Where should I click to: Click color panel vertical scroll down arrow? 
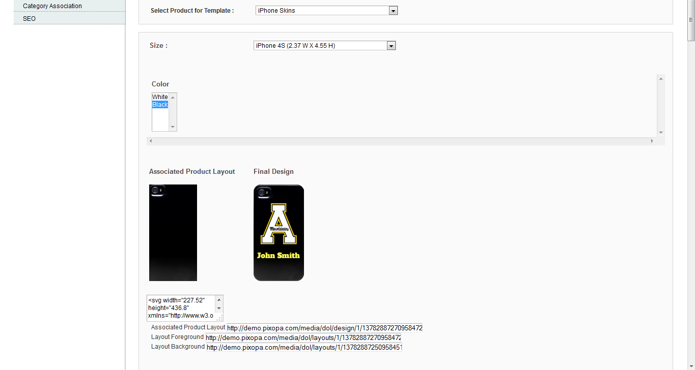[x=661, y=133]
